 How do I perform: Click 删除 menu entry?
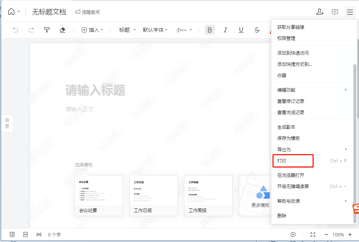pyautogui.click(x=312, y=215)
